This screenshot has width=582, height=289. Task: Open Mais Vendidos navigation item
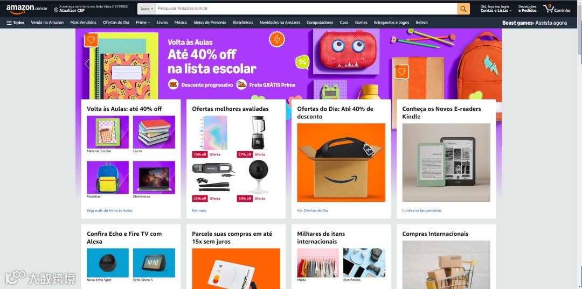pyautogui.click(x=83, y=23)
